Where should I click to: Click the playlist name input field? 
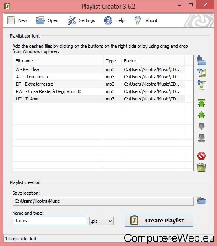click(50, 221)
